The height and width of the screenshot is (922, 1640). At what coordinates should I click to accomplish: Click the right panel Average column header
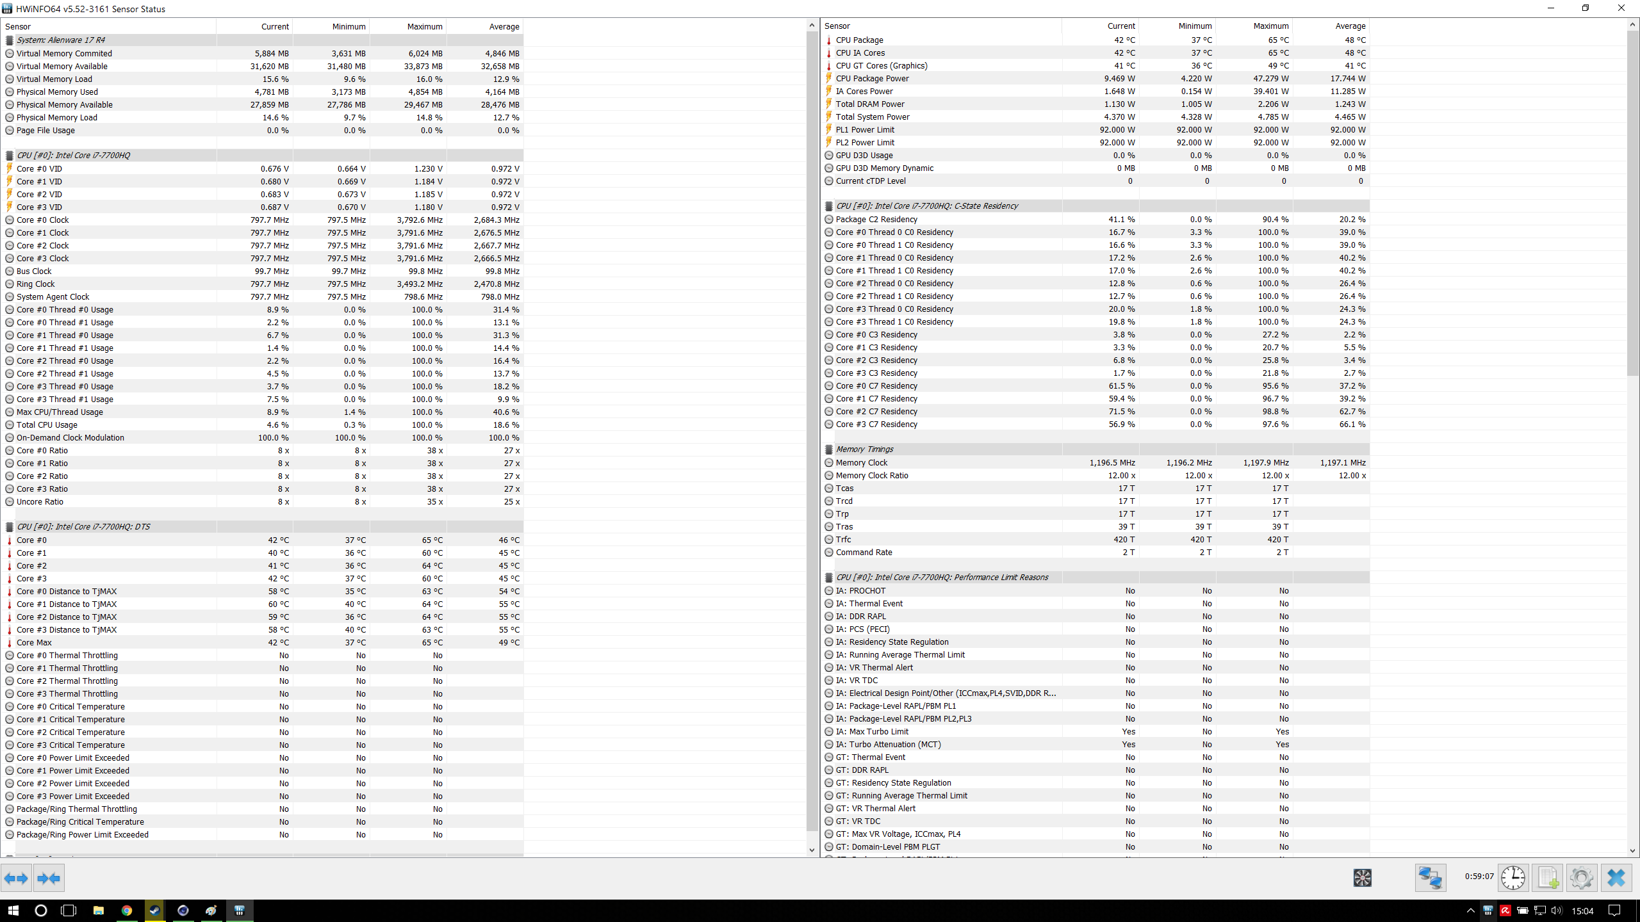[x=1350, y=26]
